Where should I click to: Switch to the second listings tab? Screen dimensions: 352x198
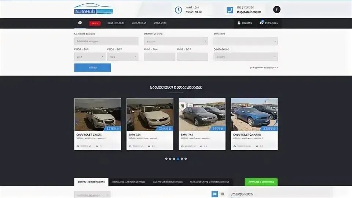[129, 182]
